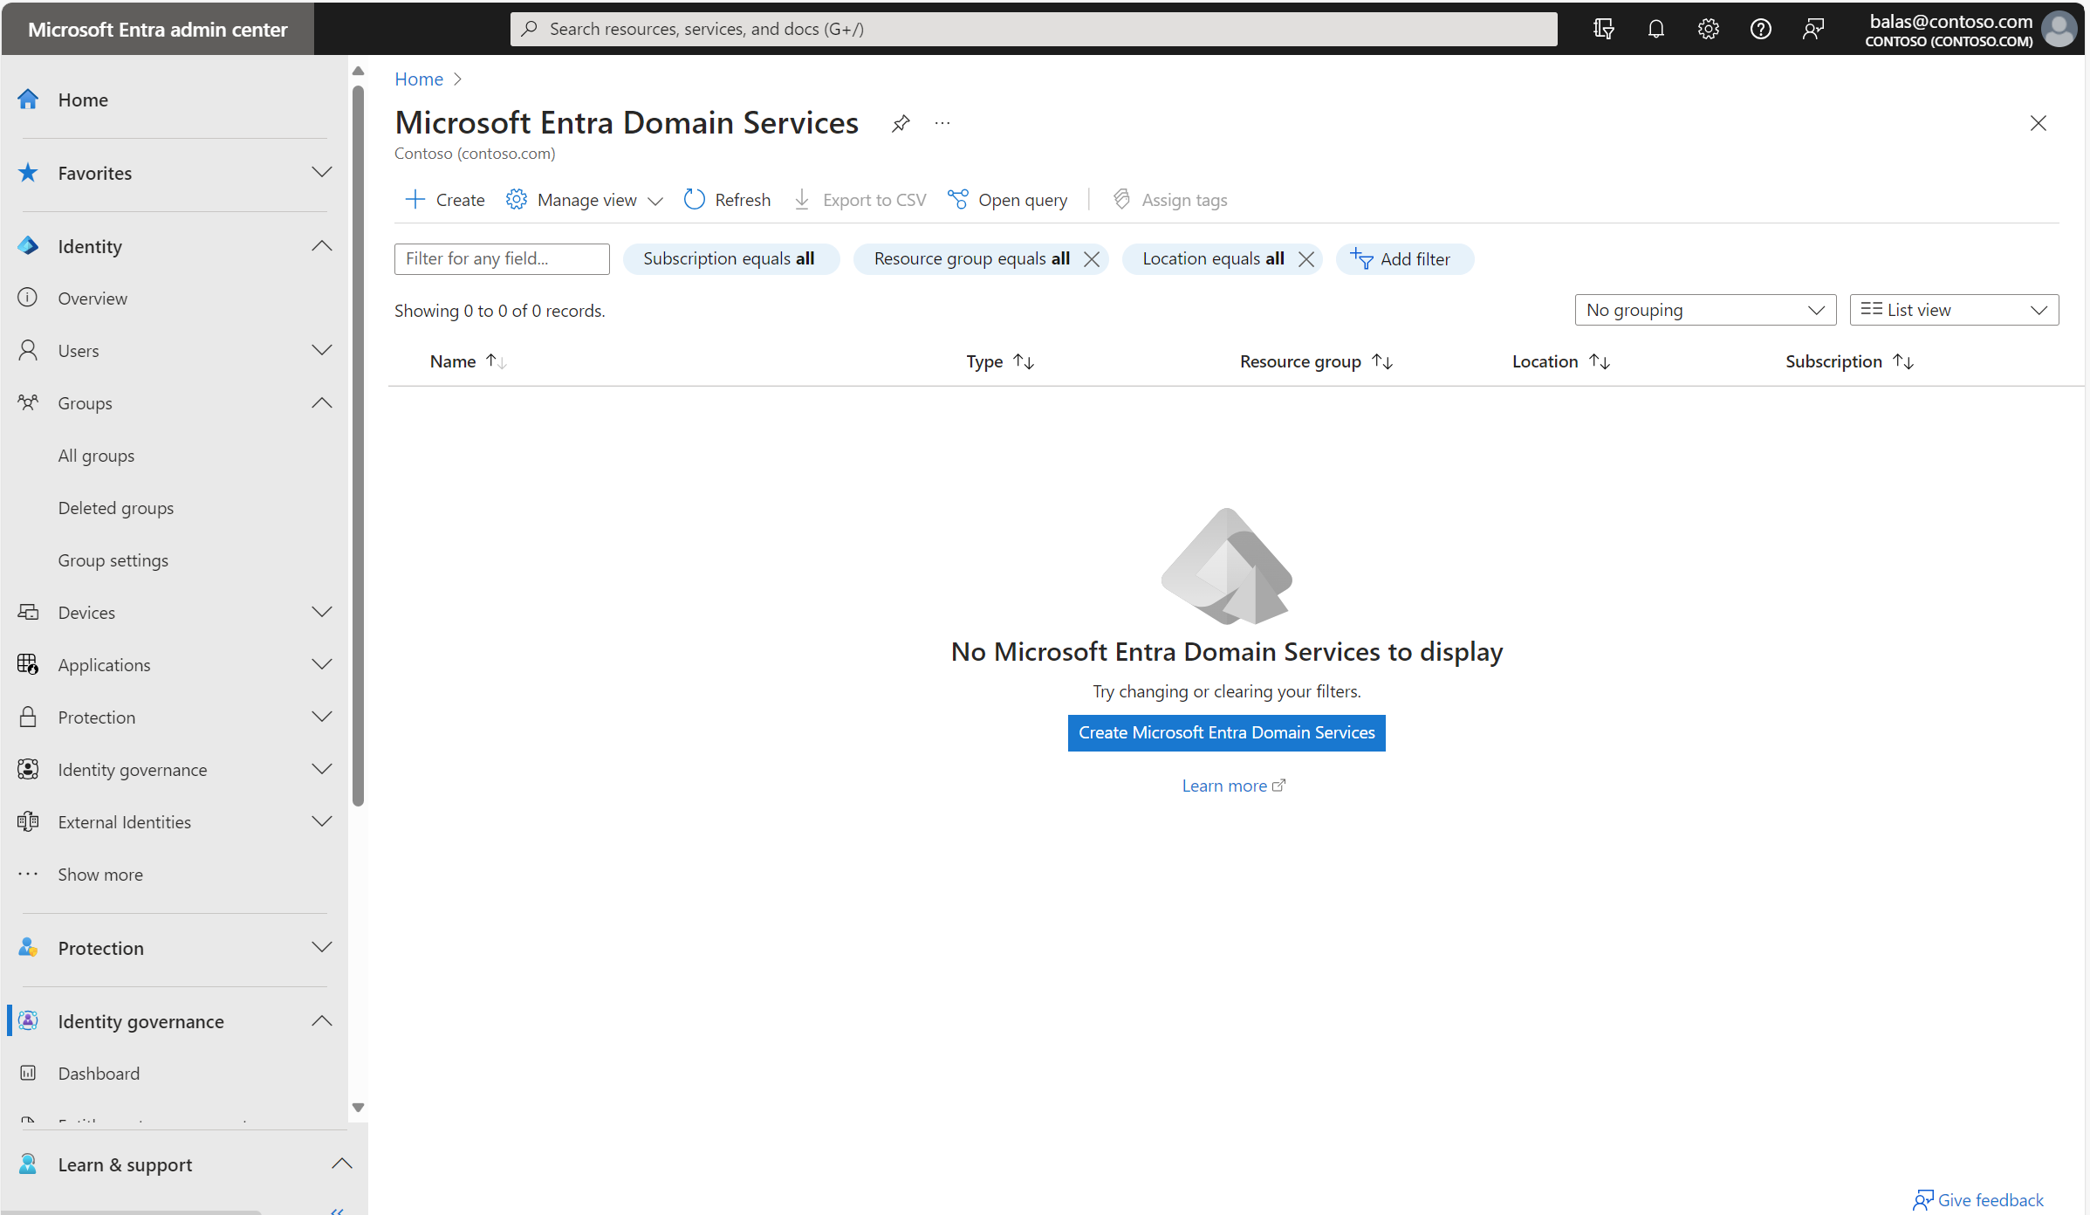Remove the Location equals all filter
Image resolution: width=2090 pixels, height=1215 pixels.
click(1305, 259)
